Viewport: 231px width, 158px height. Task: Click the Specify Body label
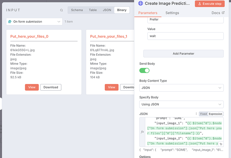click(149, 97)
